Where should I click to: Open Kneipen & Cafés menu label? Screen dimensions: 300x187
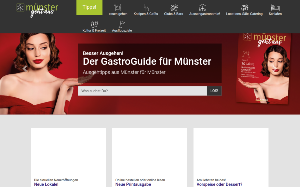(x=146, y=14)
